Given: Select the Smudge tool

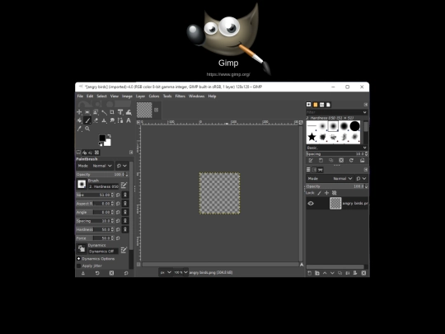Looking at the screenshot, I should click(x=112, y=120).
